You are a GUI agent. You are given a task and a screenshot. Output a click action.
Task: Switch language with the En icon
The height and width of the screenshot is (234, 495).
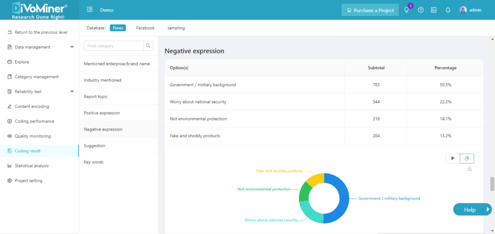click(434, 10)
